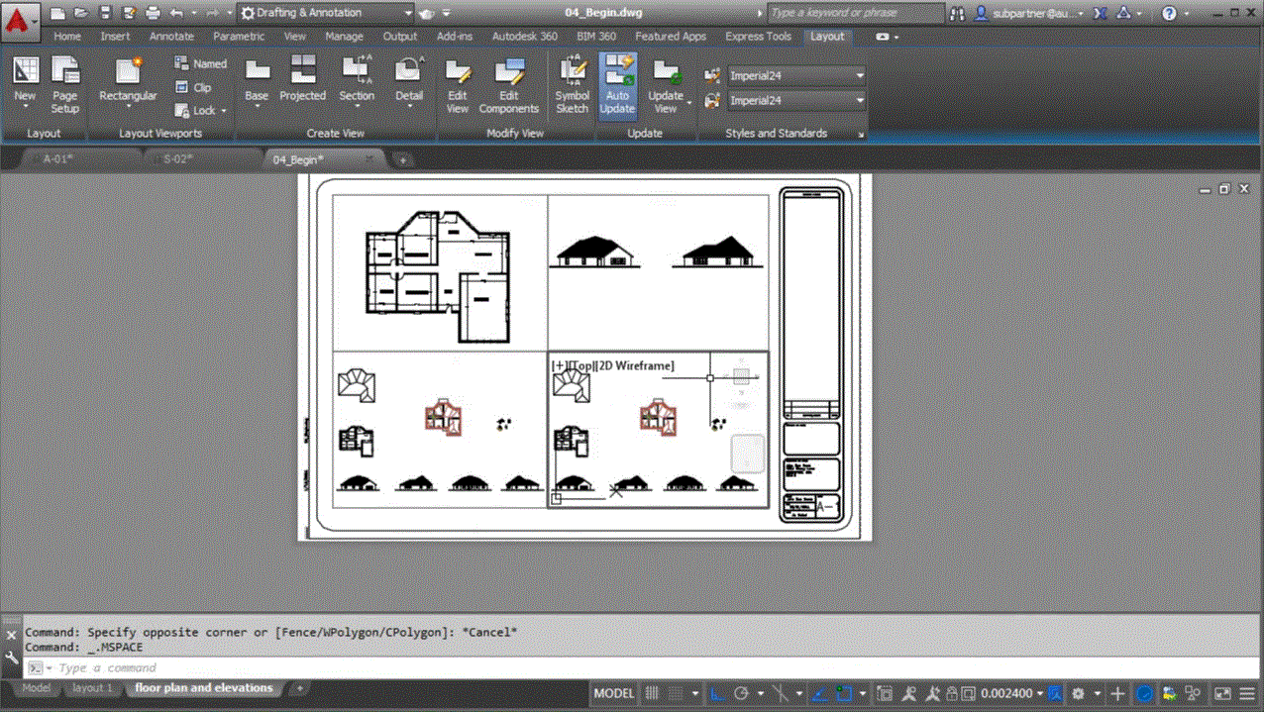
Task: Switch to the A-01 drawing file tab
Action: point(58,158)
